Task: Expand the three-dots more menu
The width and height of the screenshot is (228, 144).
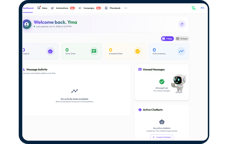Action: click(126, 8)
